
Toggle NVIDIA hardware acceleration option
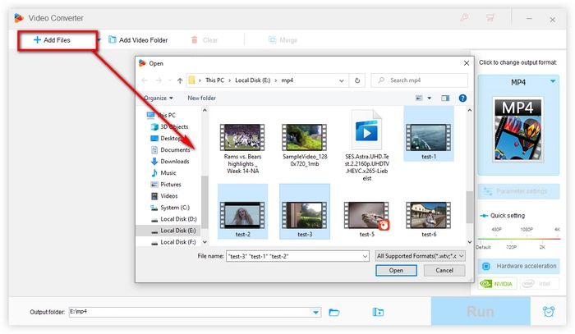[498, 284]
